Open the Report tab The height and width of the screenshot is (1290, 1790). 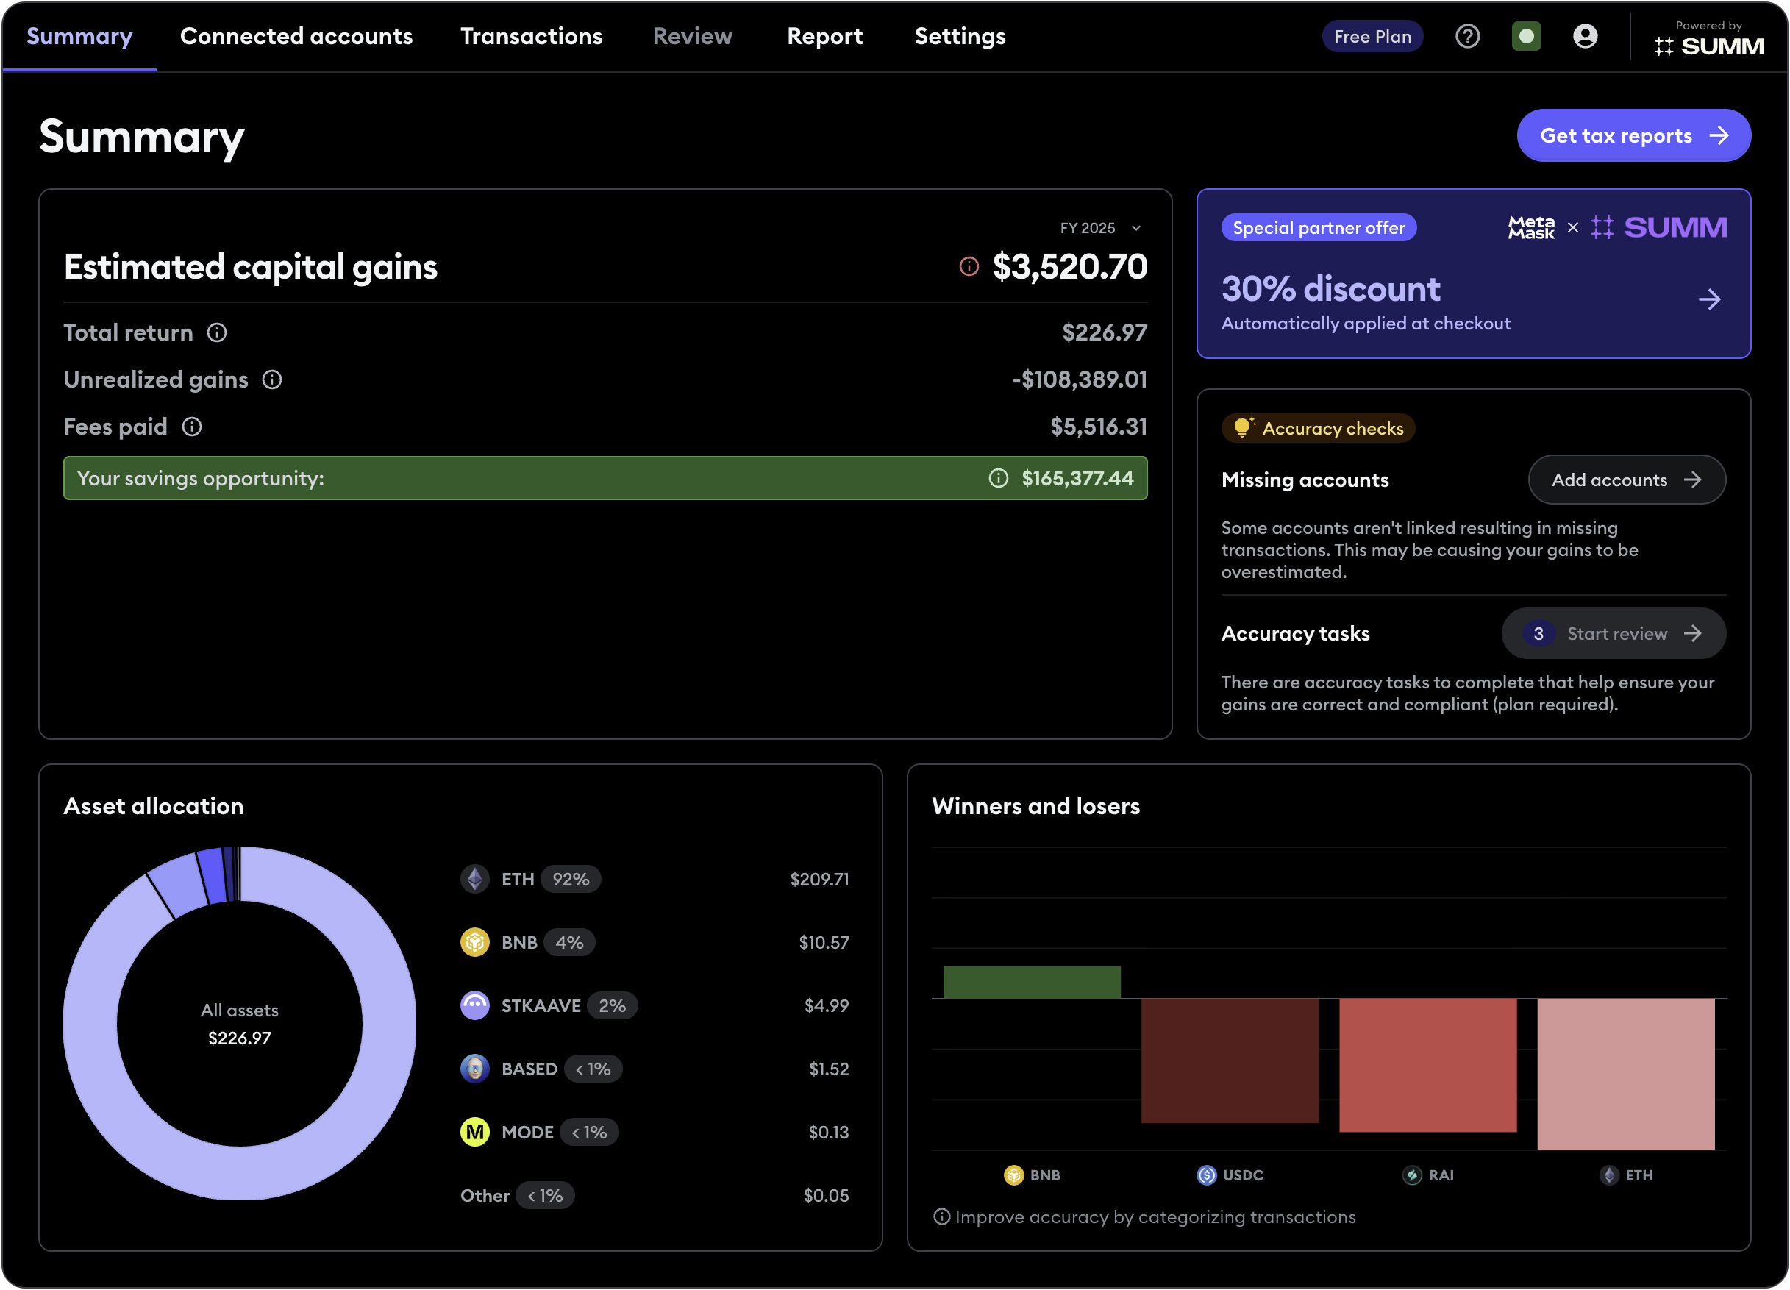coord(824,36)
